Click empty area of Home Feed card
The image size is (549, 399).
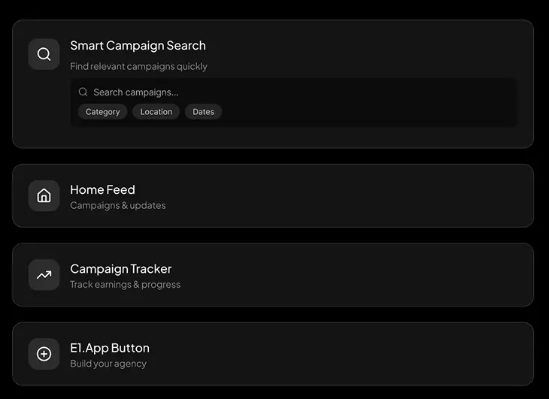pos(361,196)
